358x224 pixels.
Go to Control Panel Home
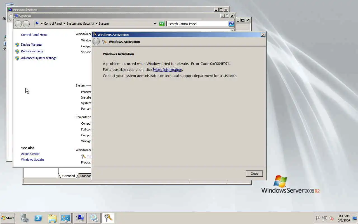click(34, 35)
